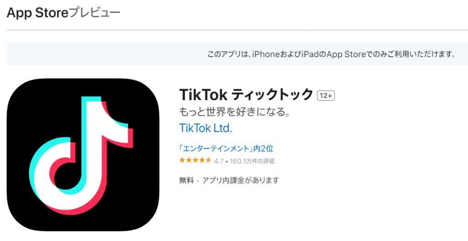
Task: Open the 「エンターテインメント」内2位 ranking link
Action: (226, 148)
